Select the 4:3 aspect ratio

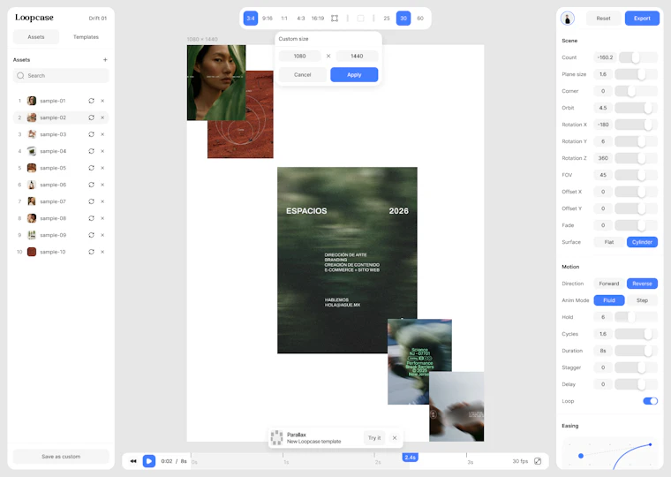pyautogui.click(x=301, y=18)
